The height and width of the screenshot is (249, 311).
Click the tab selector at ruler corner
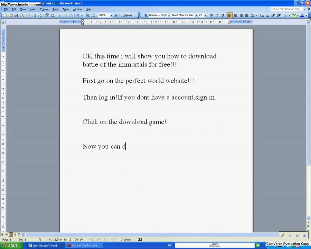click(x=3, y=22)
